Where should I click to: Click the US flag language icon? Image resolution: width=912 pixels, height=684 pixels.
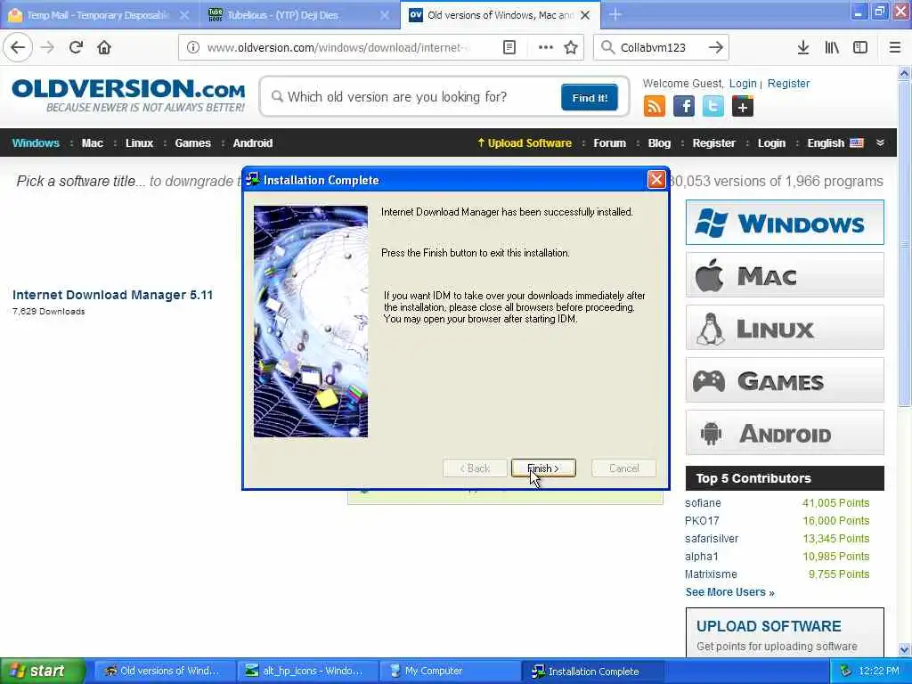(x=856, y=143)
